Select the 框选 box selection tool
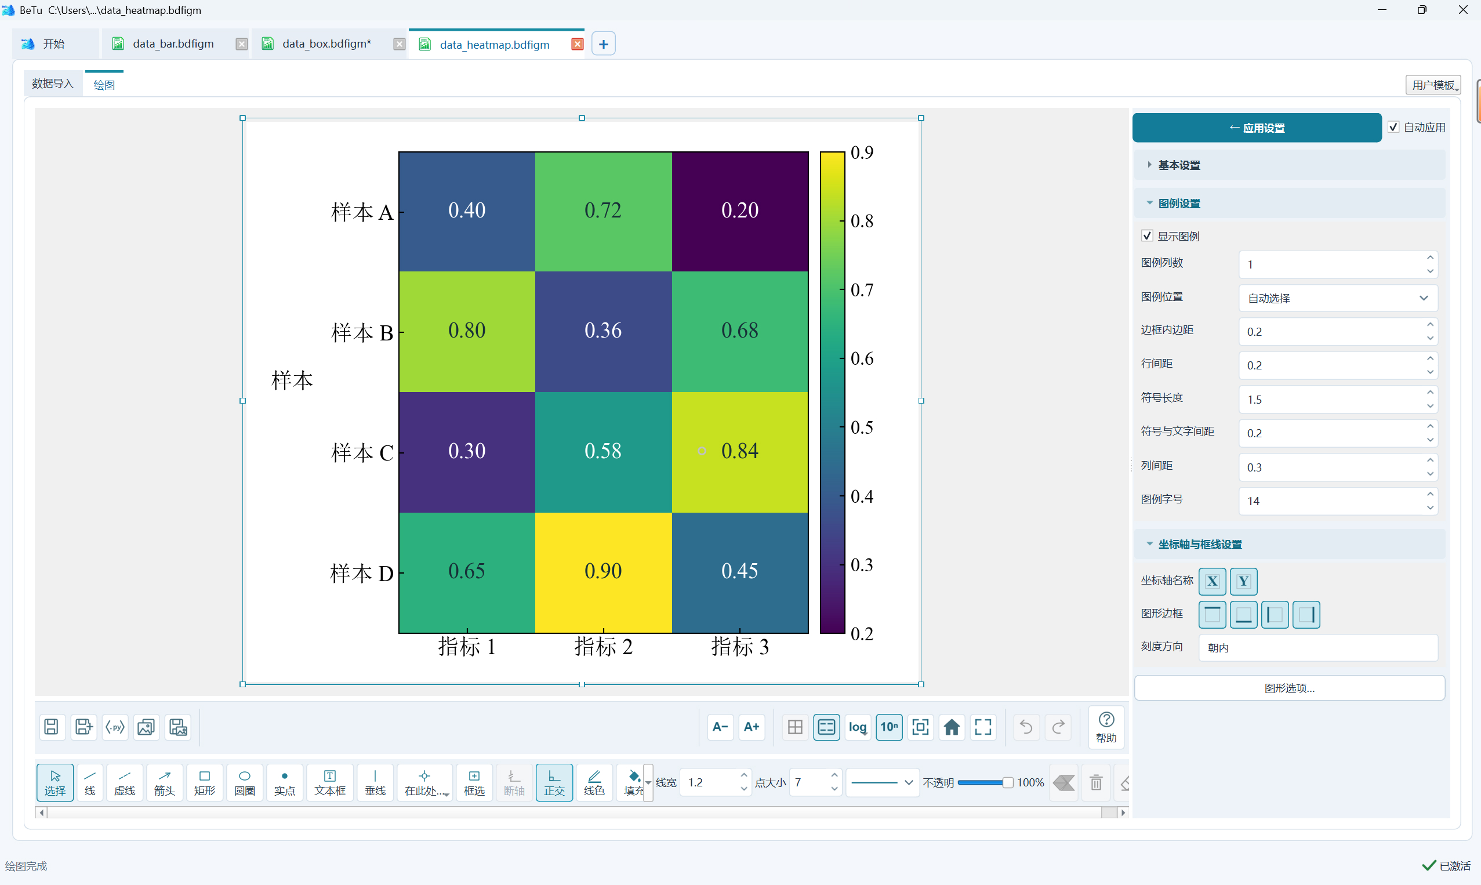 (x=474, y=782)
